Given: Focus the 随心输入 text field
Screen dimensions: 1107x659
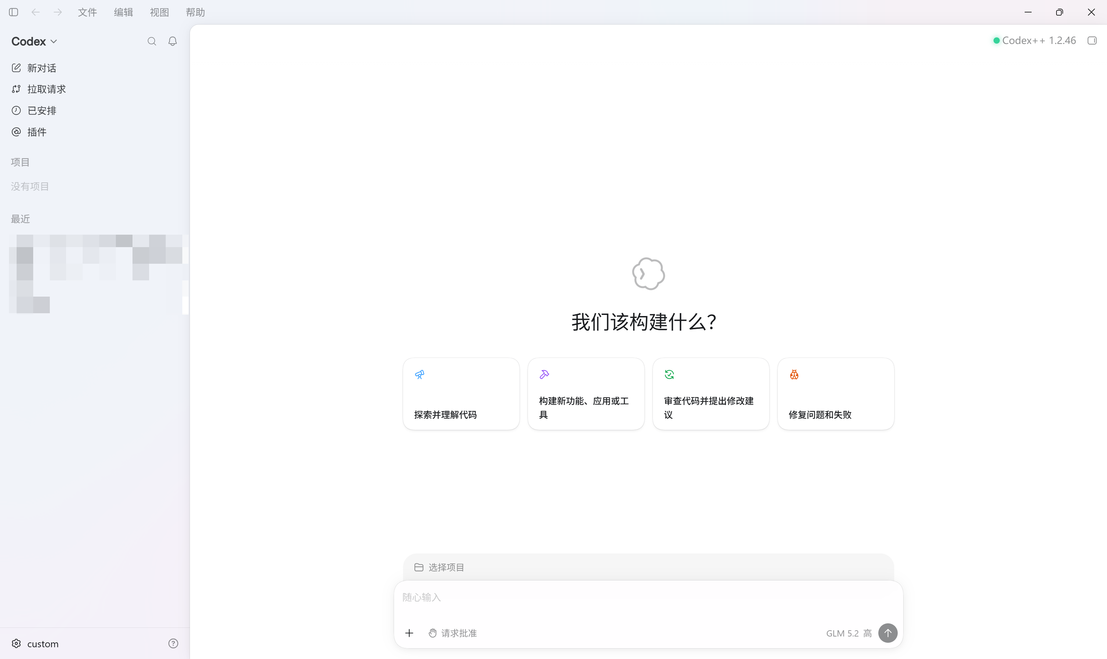Looking at the screenshot, I should 648,597.
